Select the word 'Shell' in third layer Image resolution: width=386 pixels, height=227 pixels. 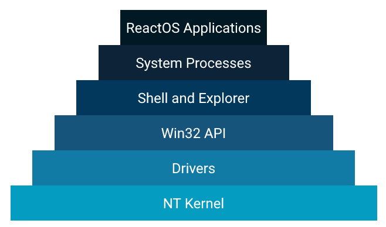click(x=153, y=98)
